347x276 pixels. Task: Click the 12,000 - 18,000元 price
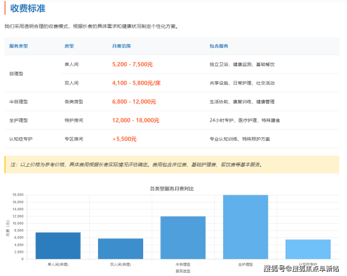136,120
